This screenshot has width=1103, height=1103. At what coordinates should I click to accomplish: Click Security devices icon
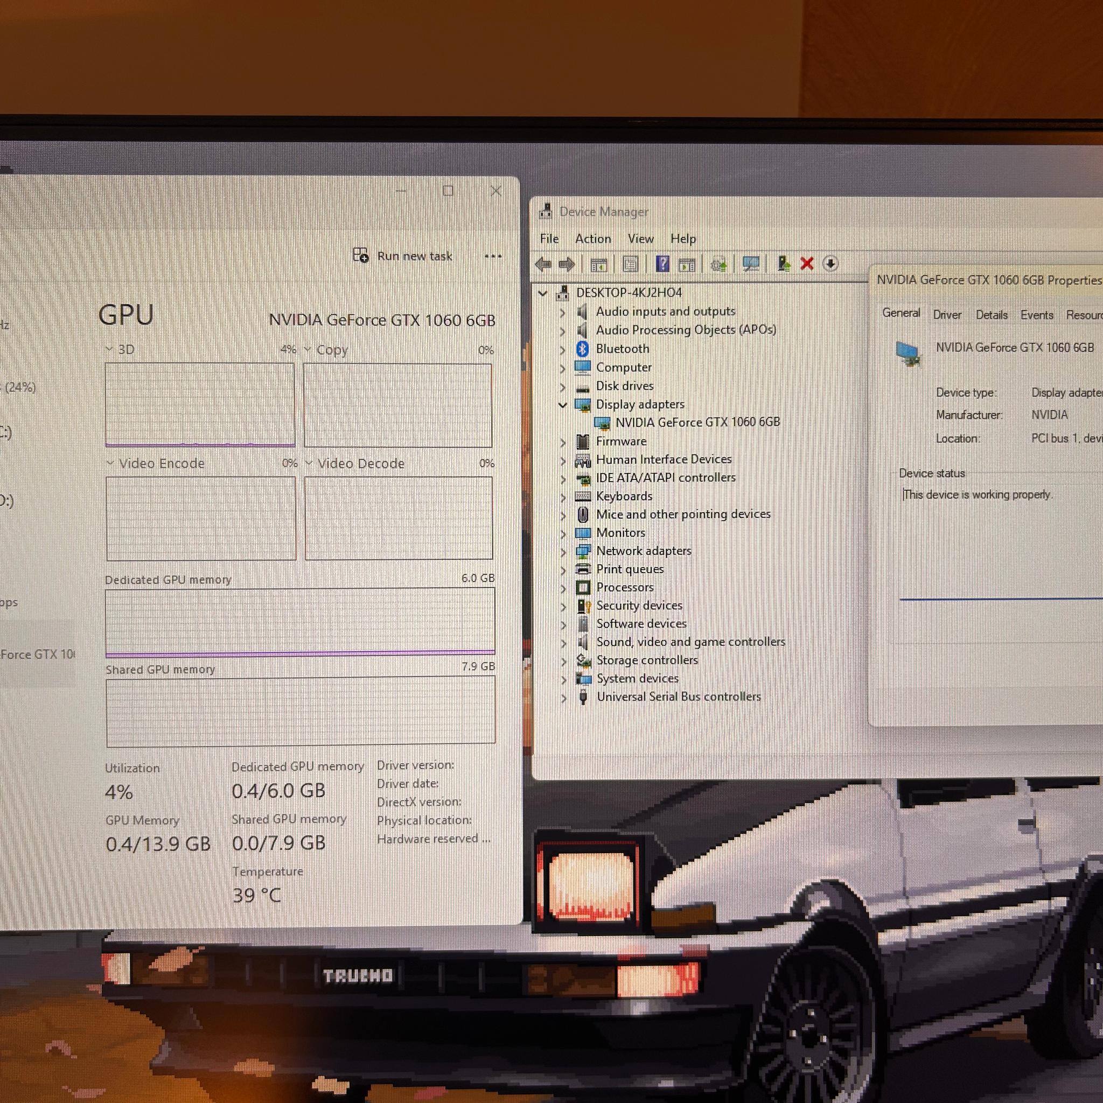[583, 606]
